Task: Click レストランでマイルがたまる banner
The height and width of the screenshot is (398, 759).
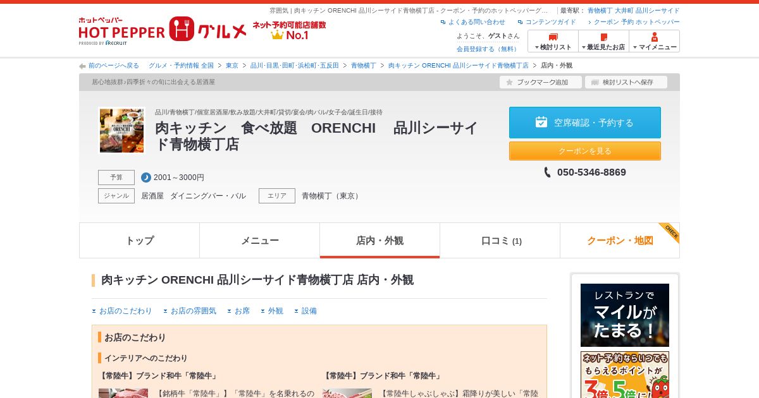Action: pos(625,315)
